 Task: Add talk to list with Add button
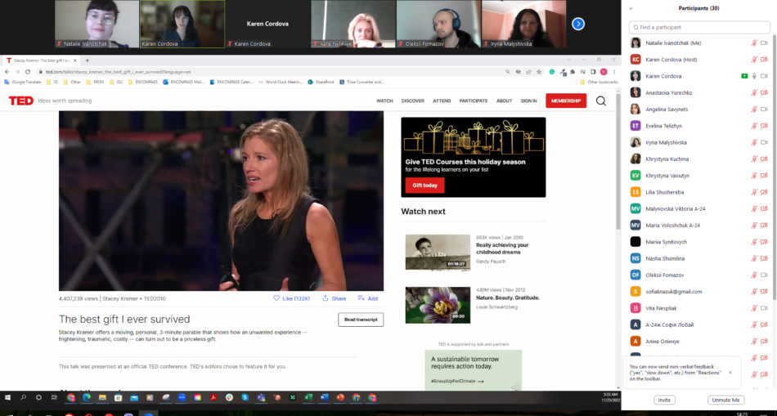[x=367, y=298]
